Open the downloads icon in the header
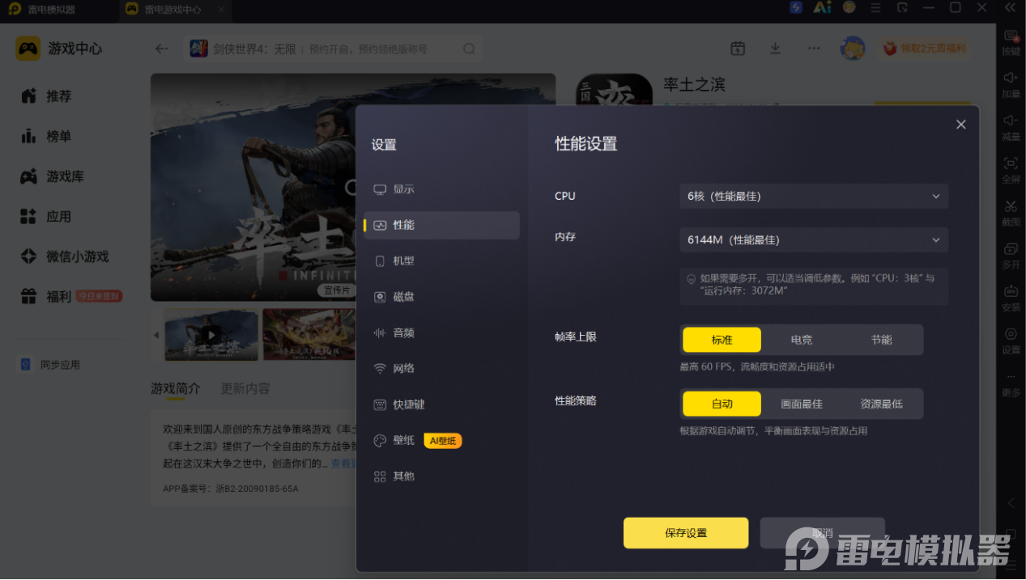This screenshot has width=1026, height=580. point(775,49)
